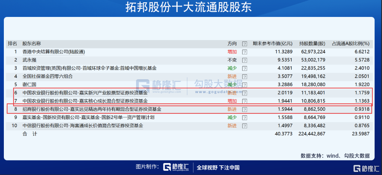This screenshot has width=382, height=175.
Task: Open help icon in 嘉实新兴产业股票型 fund row
Action: coord(244,93)
